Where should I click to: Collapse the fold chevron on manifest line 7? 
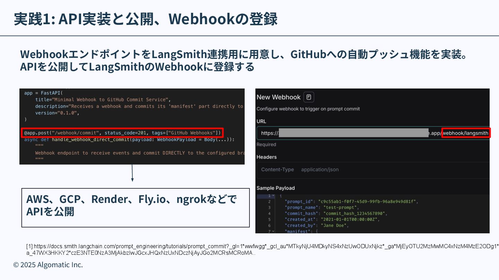pyautogui.click(x=273, y=231)
